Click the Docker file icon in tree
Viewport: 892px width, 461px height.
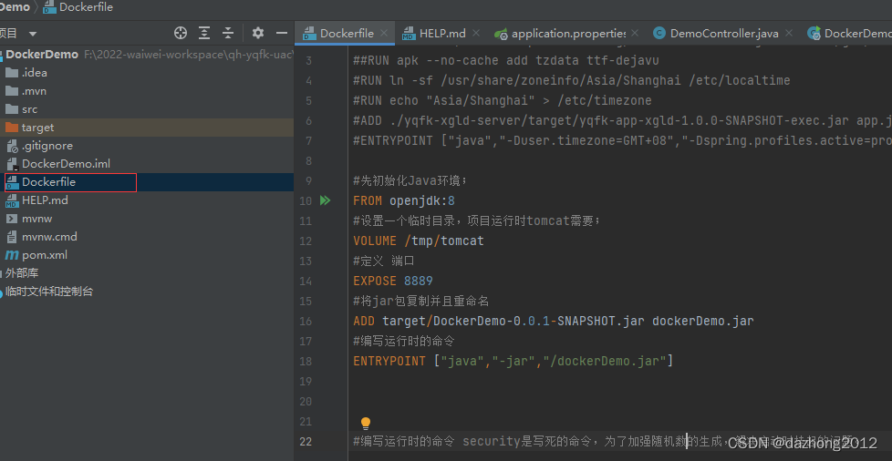pos(12,182)
